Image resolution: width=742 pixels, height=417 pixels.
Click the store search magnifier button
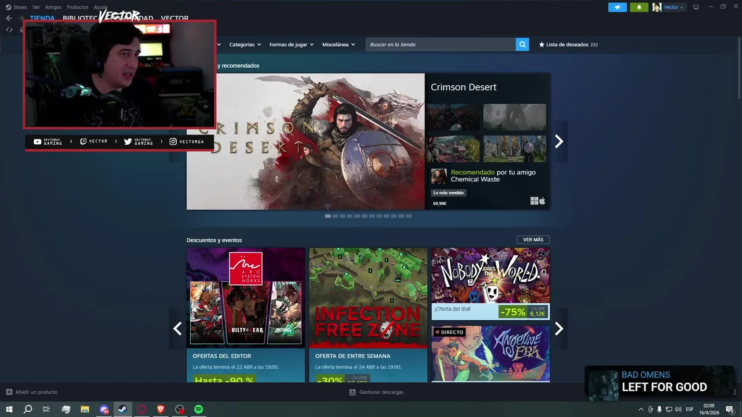tap(522, 45)
